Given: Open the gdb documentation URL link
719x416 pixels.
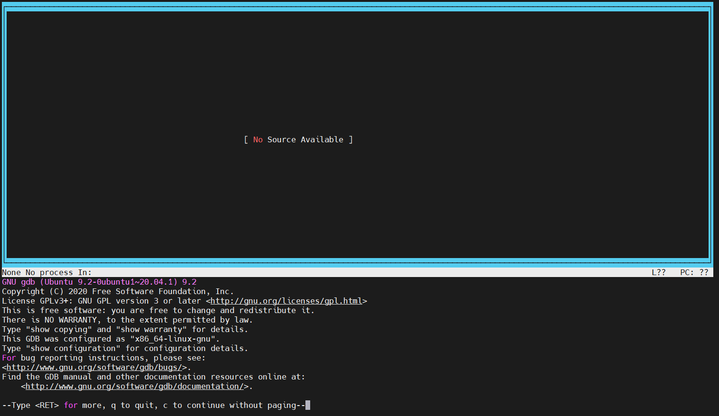Looking at the screenshot, I should [135, 386].
